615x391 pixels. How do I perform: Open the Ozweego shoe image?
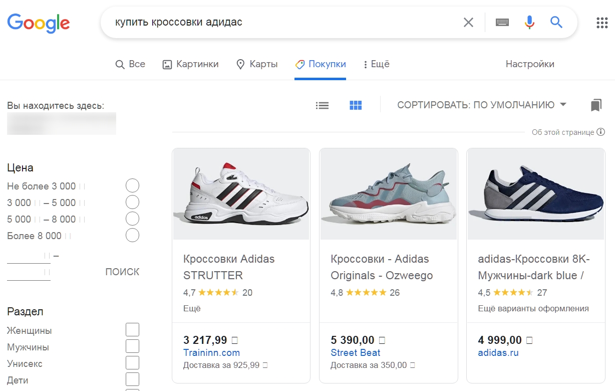pyautogui.click(x=388, y=194)
